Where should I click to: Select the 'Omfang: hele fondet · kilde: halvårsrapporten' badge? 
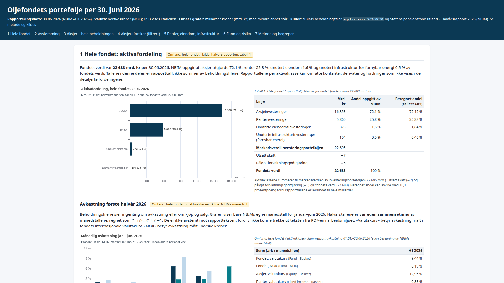pyautogui.click(x=209, y=55)
